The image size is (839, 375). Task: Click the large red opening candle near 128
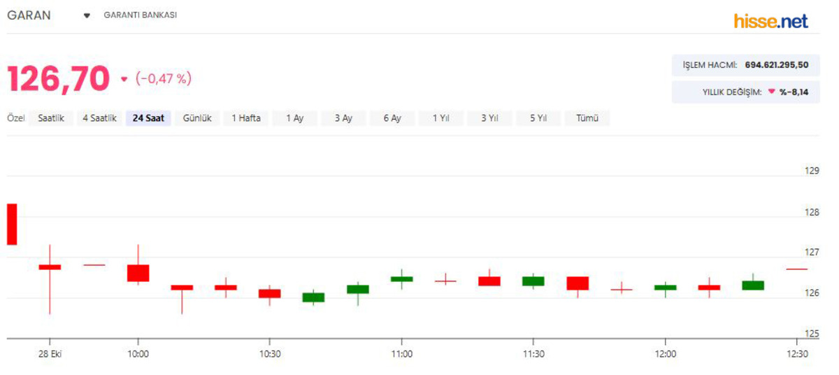[12, 224]
